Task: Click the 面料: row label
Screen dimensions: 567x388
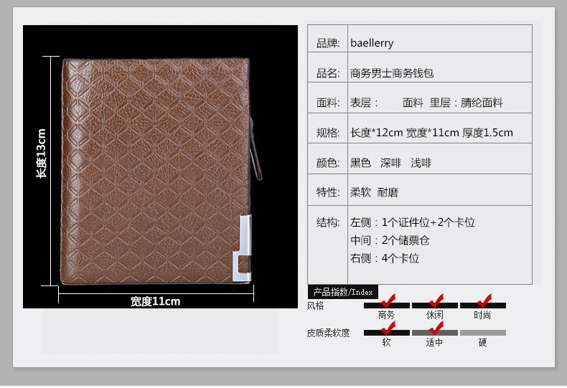Action: [328, 103]
